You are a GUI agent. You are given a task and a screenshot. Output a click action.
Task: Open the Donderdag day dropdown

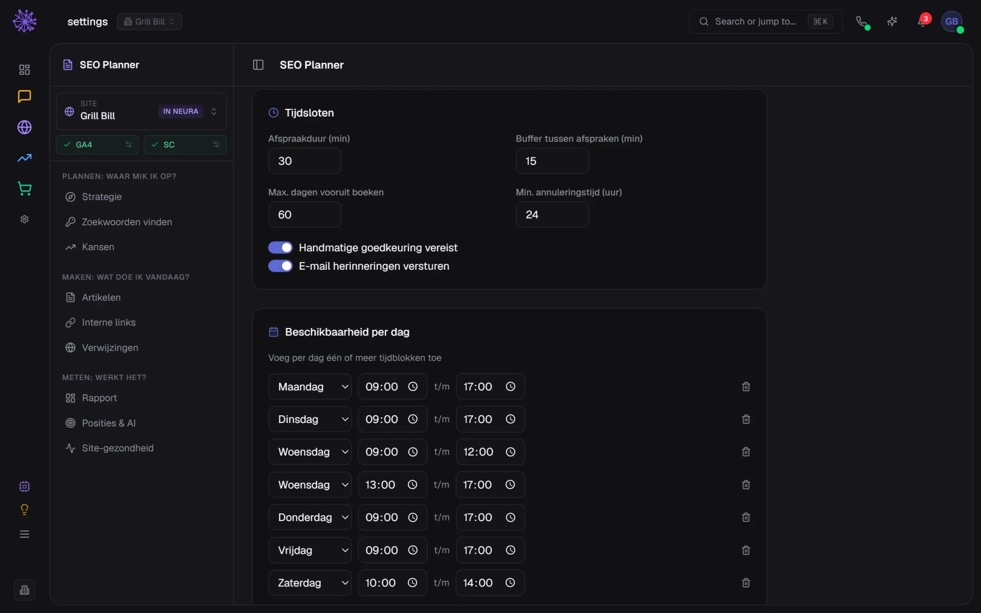click(310, 517)
